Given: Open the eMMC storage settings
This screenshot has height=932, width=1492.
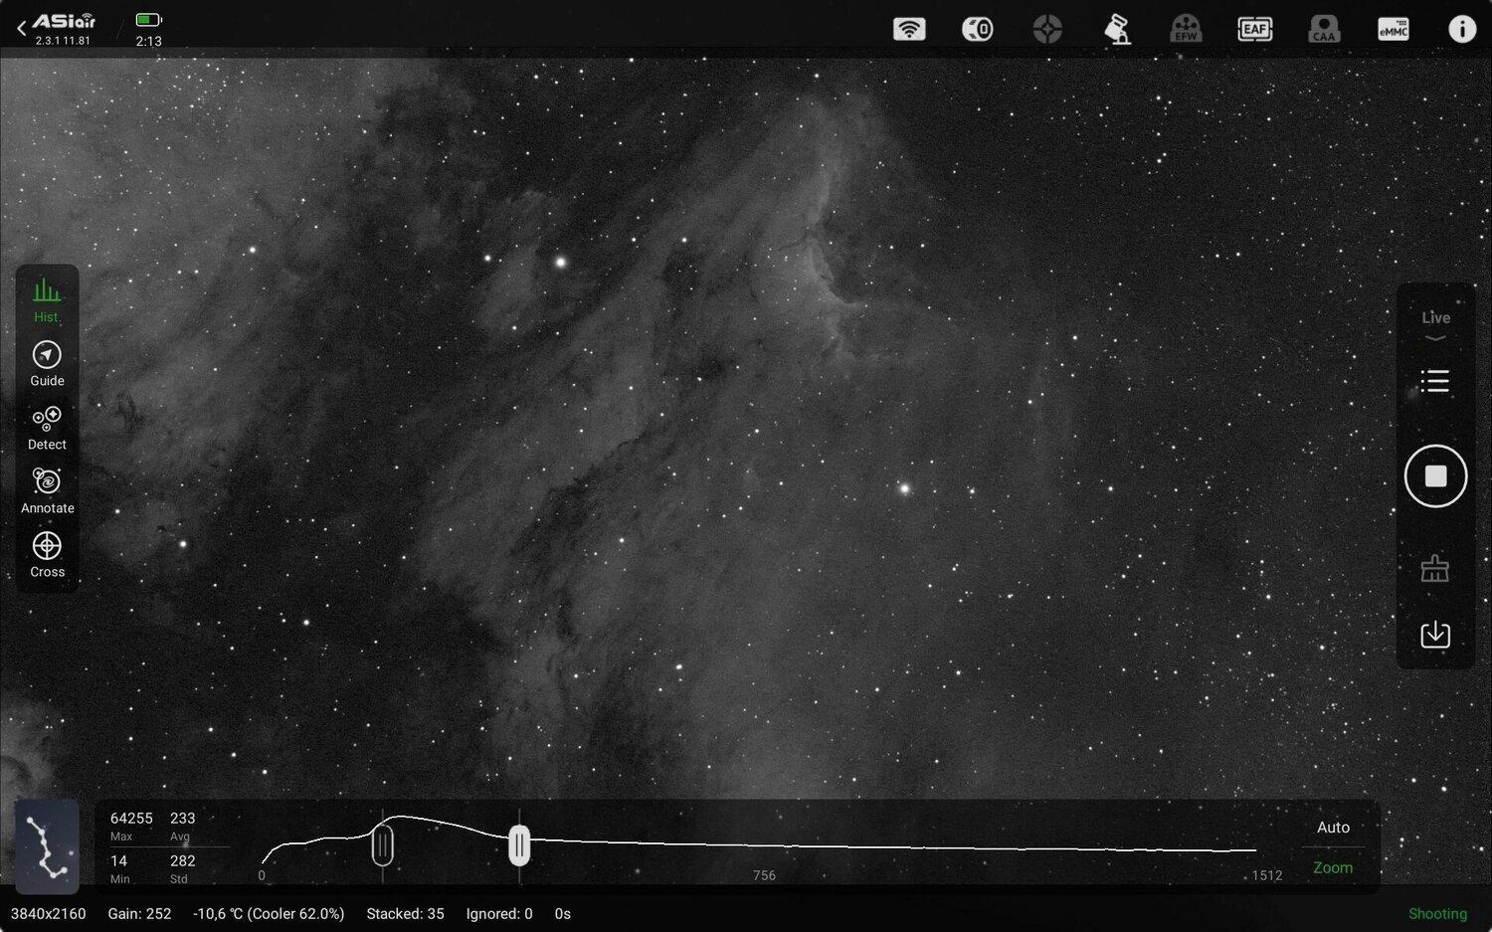Looking at the screenshot, I should click(1393, 28).
